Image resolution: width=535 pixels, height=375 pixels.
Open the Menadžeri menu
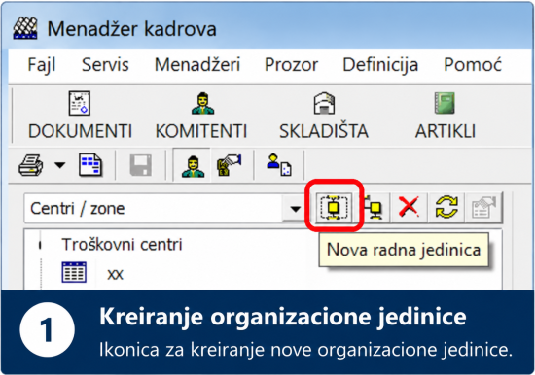coord(197,64)
